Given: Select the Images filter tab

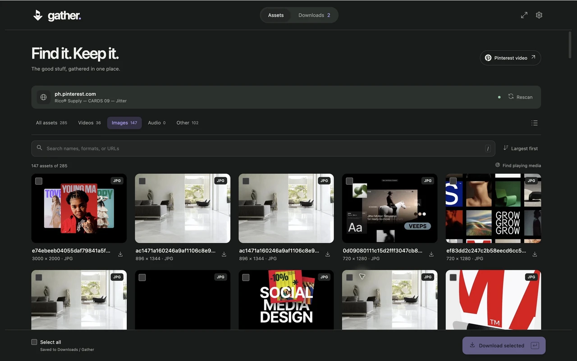Looking at the screenshot, I should [124, 123].
